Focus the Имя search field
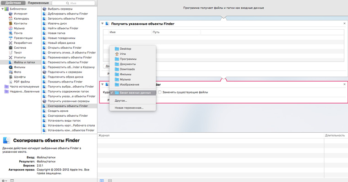Screen dimensions: 348x182 tap(73, 3)
